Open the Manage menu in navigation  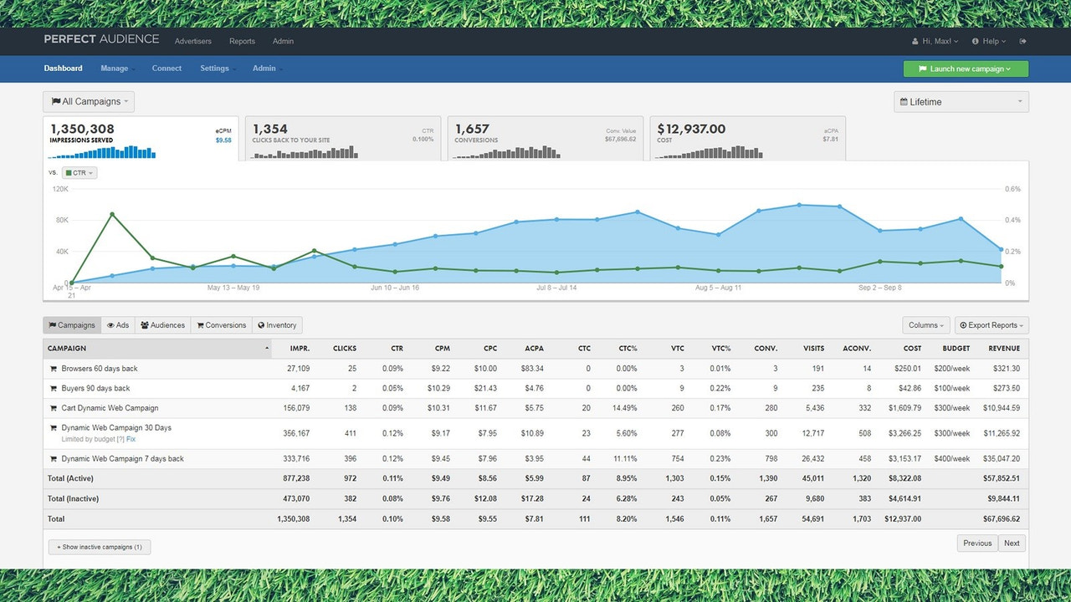pos(116,69)
